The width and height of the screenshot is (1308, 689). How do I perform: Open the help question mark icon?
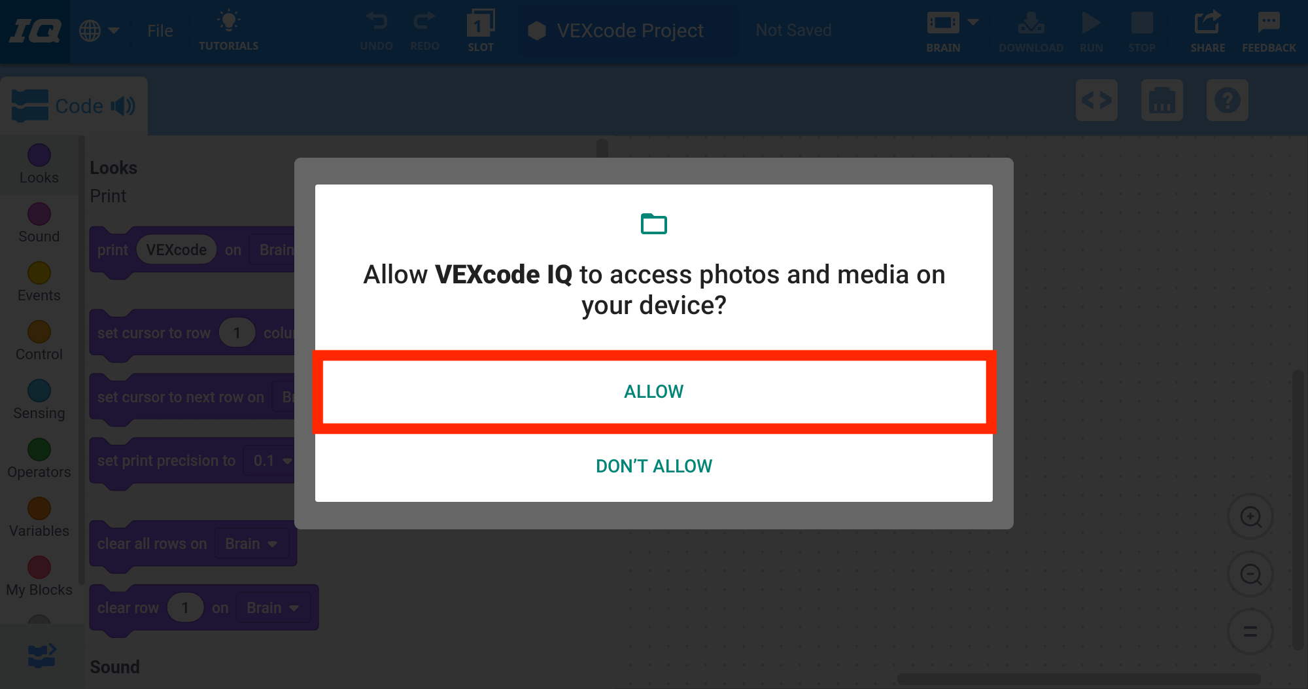[1228, 101]
